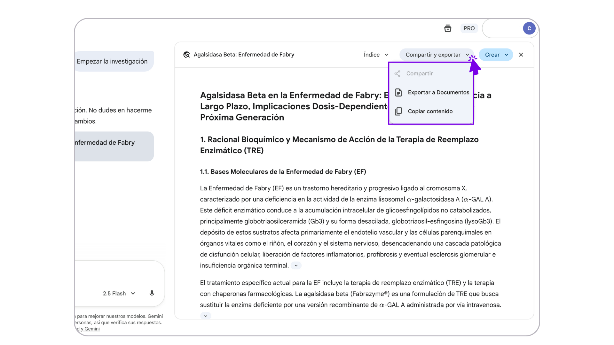Expand the citation chevron below 'vía intravenosa'
The height and width of the screenshot is (345, 614).
(x=206, y=316)
